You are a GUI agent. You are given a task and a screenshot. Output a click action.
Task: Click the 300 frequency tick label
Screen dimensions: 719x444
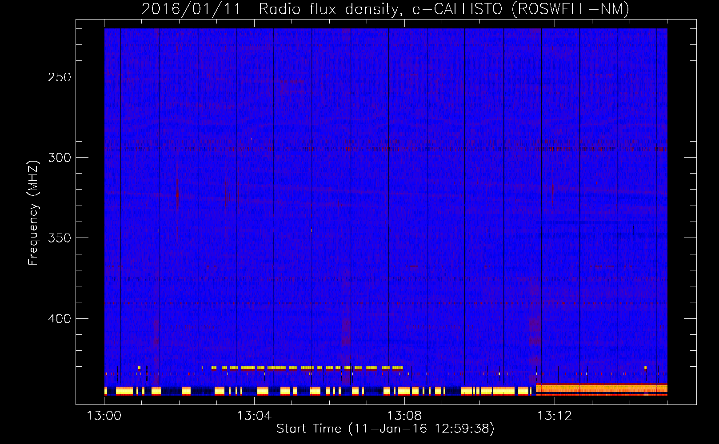[x=60, y=158]
